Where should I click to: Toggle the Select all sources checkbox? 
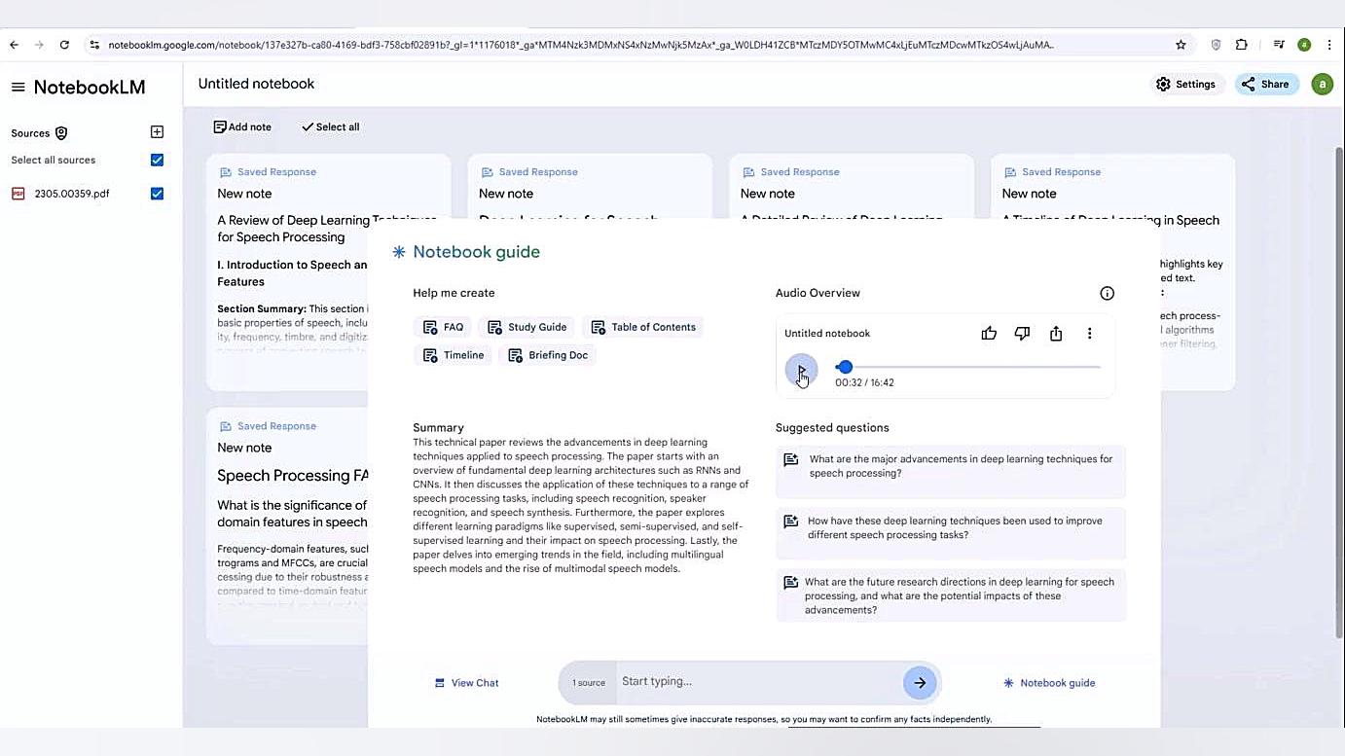(157, 160)
